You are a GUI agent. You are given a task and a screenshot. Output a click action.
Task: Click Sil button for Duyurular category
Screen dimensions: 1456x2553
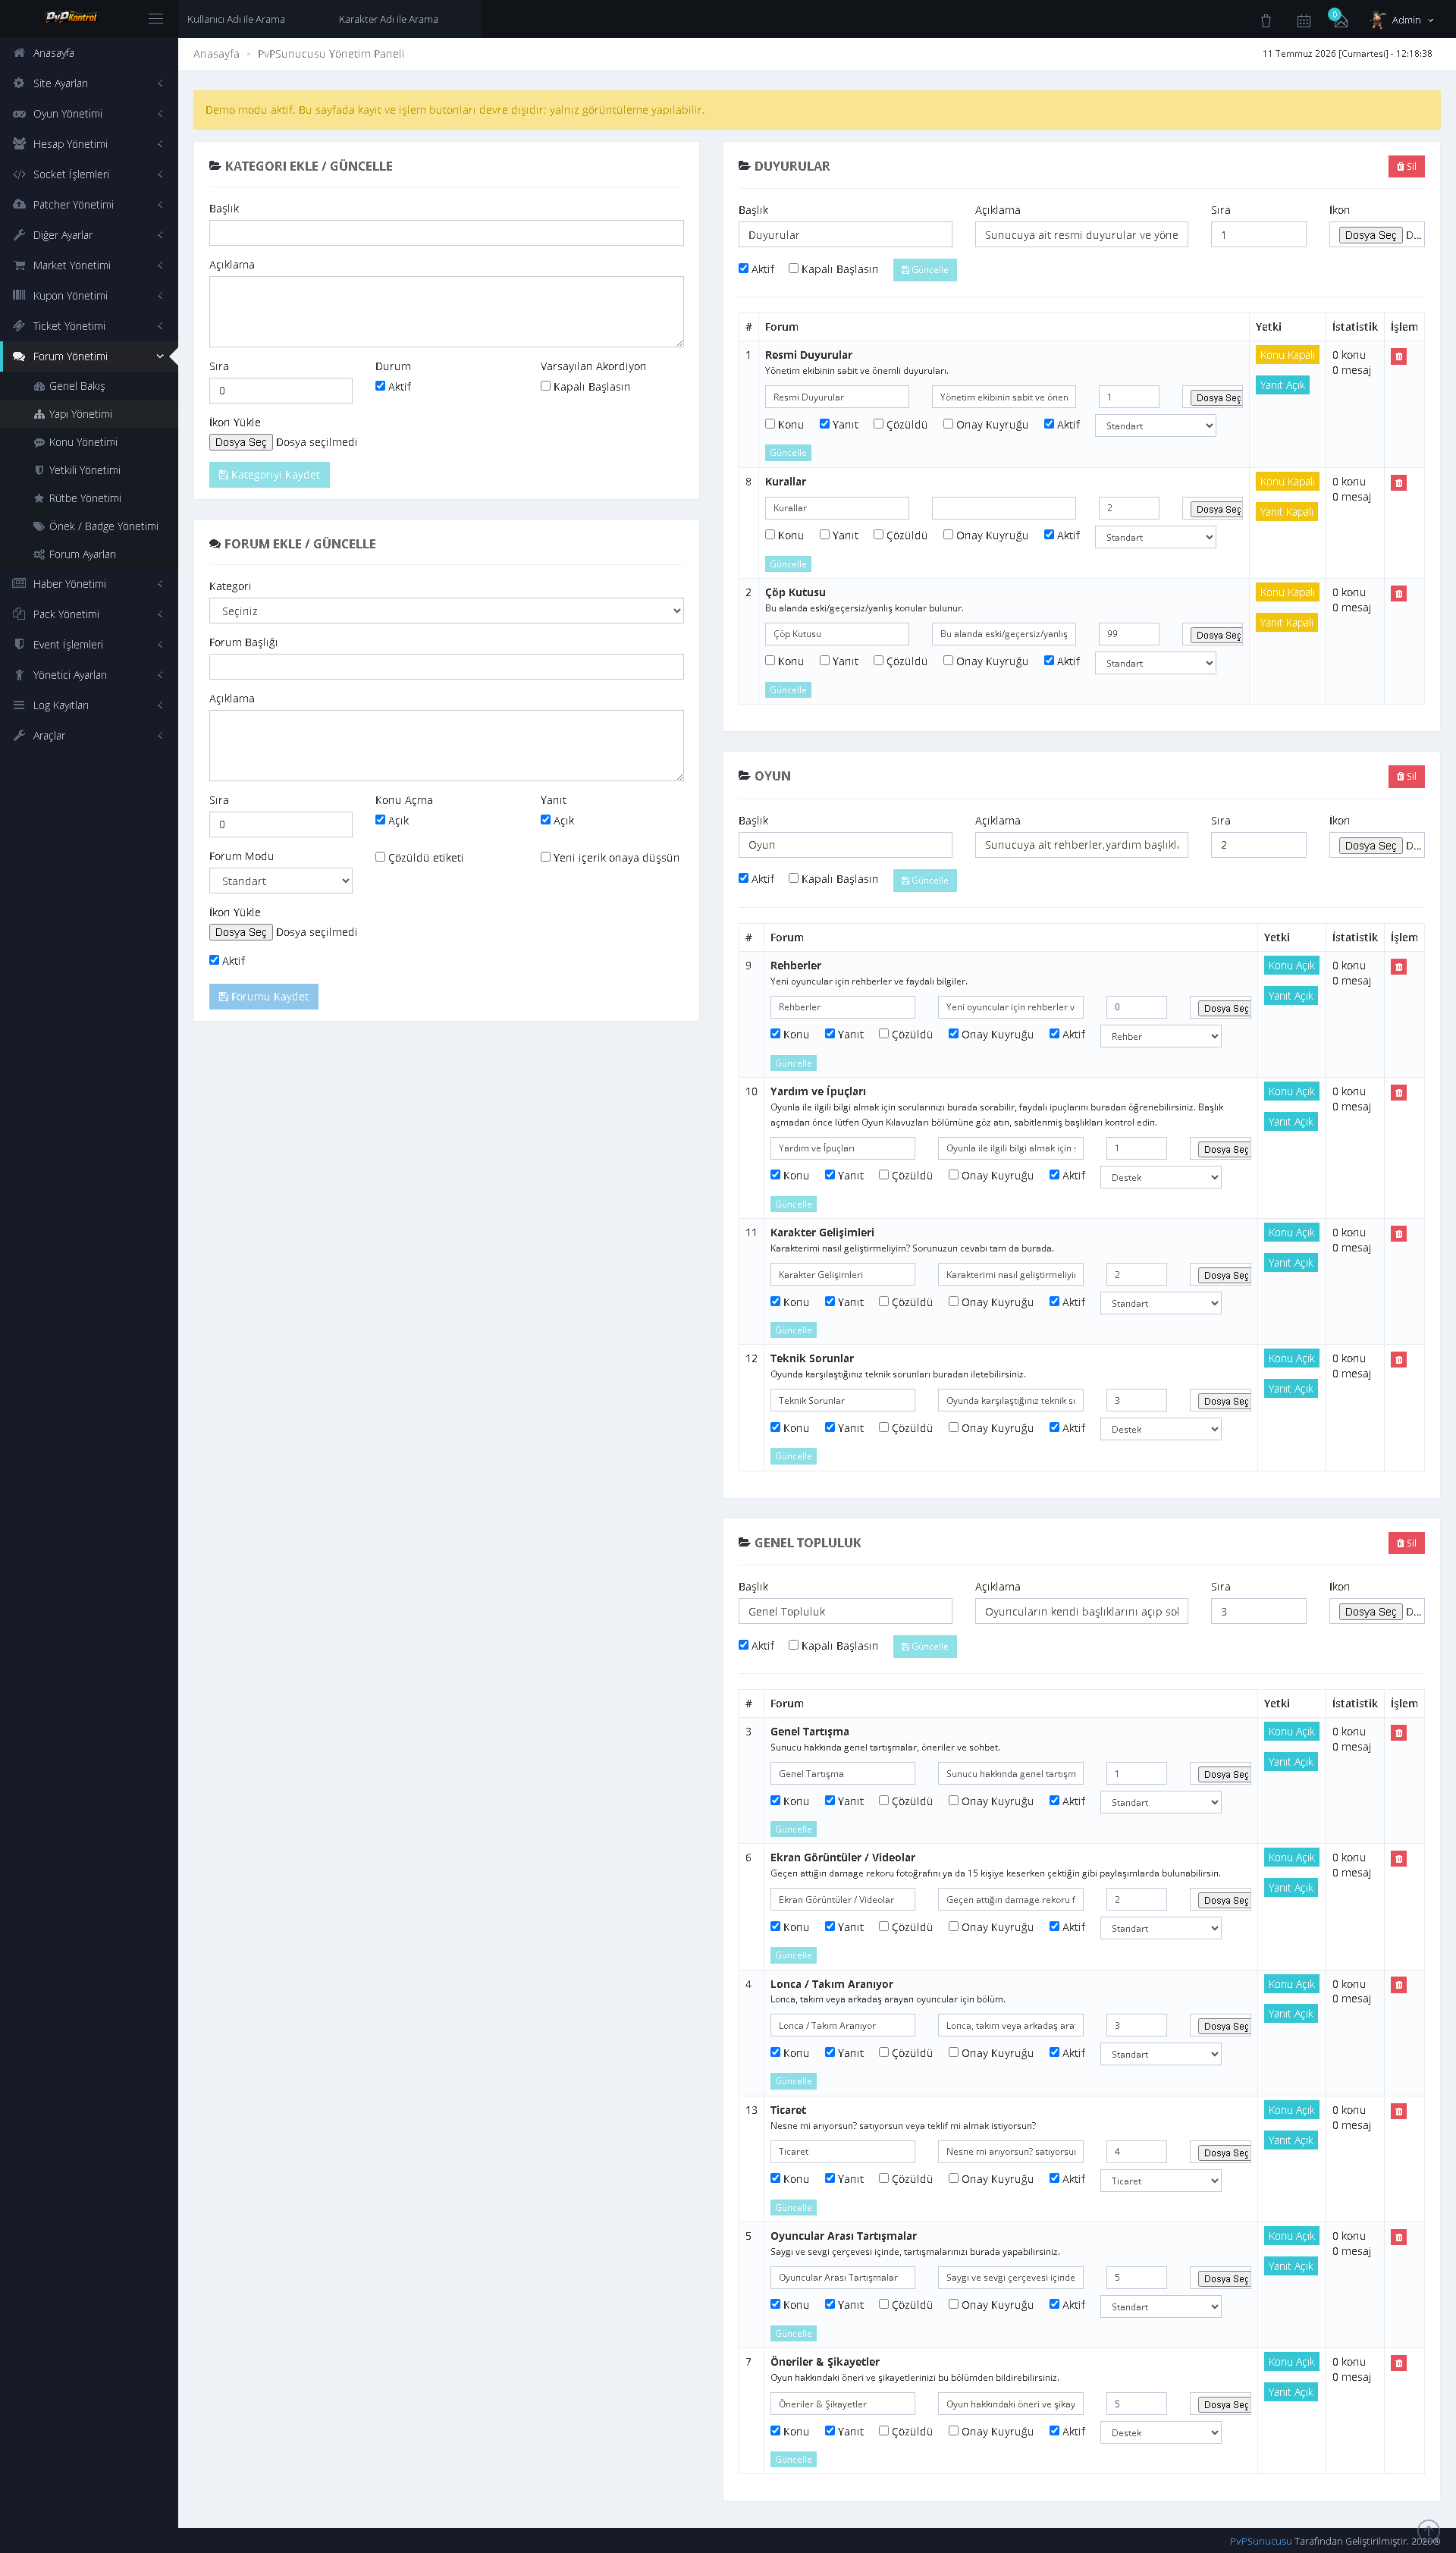tap(1406, 167)
